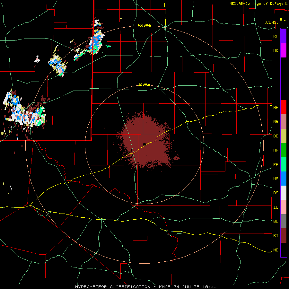Click the BD legend label
The height and width of the screenshot is (289, 289).
276,136
